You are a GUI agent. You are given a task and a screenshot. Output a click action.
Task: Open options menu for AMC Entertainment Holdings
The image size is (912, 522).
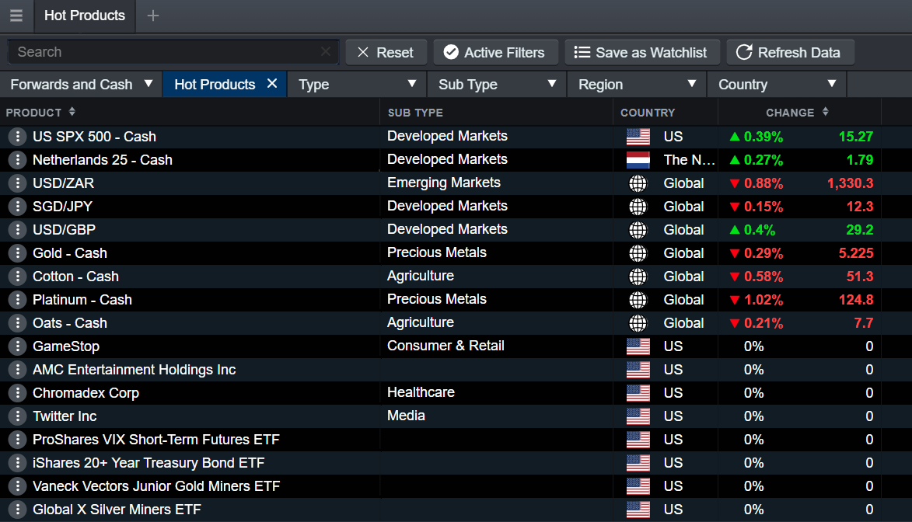tap(17, 370)
